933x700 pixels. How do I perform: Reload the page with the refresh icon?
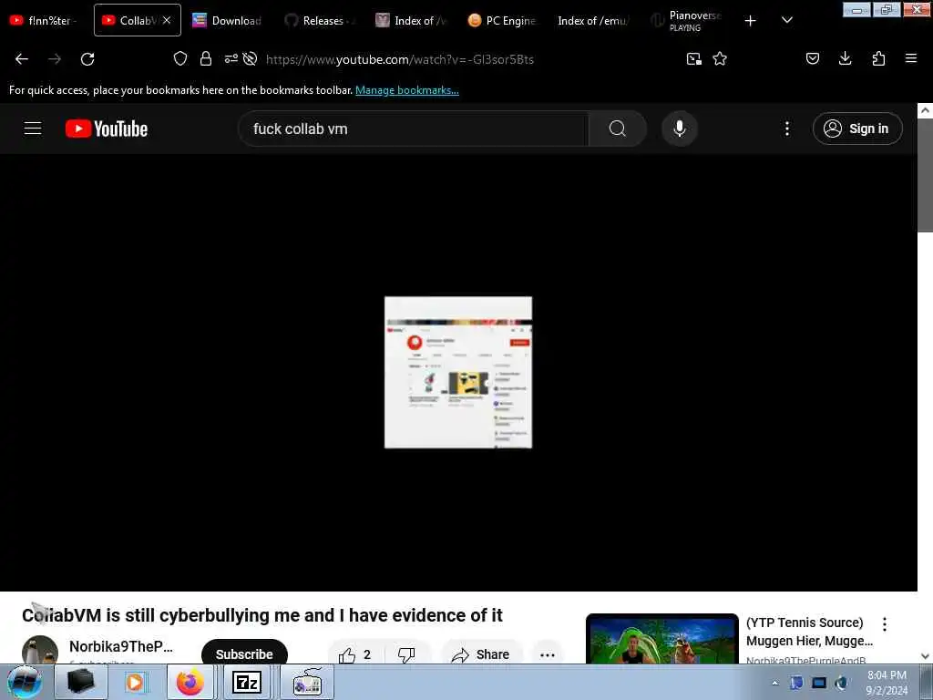87,59
